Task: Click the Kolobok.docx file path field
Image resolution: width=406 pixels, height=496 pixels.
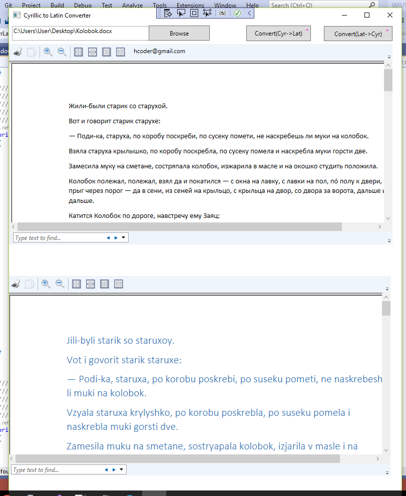Action: coord(80,33)
